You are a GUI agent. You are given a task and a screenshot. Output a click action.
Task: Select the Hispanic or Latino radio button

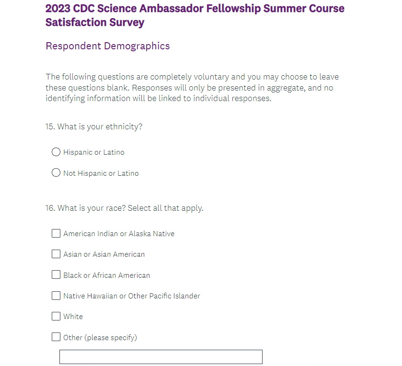point(56,152)
